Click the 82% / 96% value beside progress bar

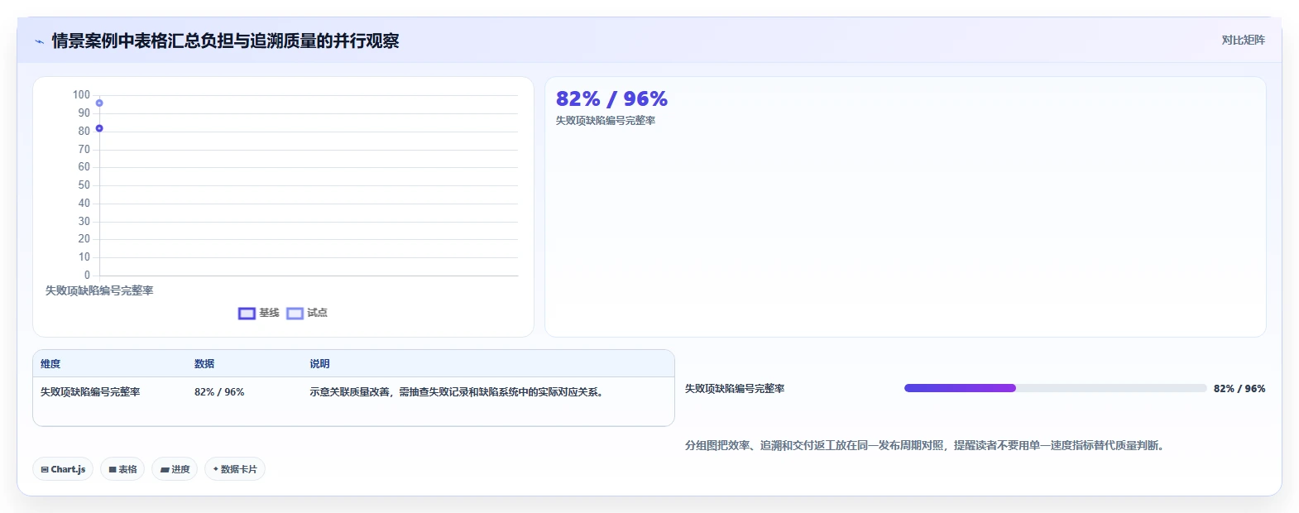[1239, 389]
